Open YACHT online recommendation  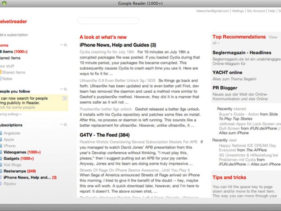click(227, 73)
